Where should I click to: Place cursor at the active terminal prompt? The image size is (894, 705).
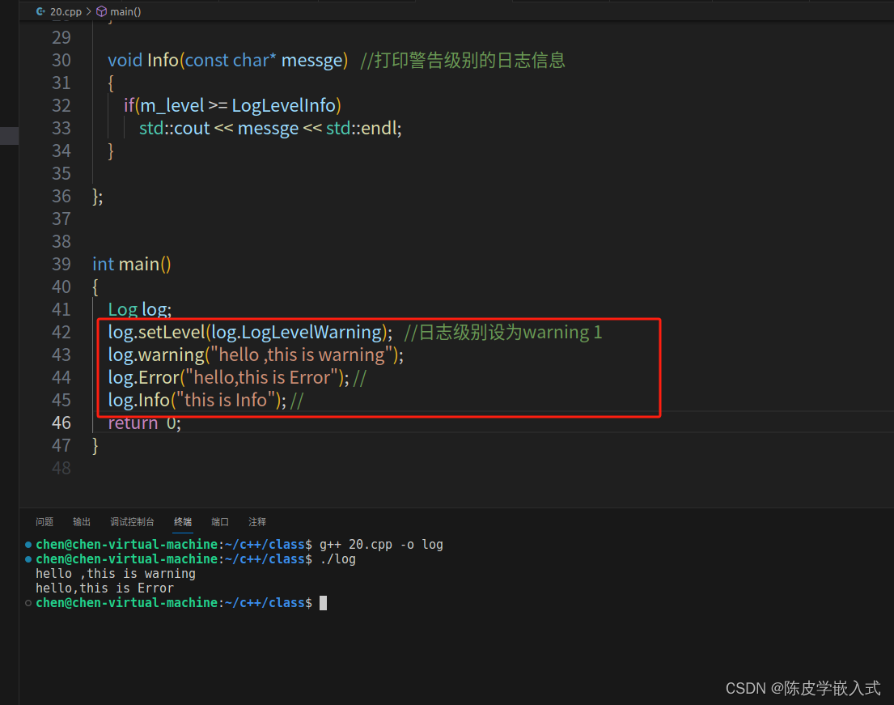pyautogui.click(x=322, y=602)
